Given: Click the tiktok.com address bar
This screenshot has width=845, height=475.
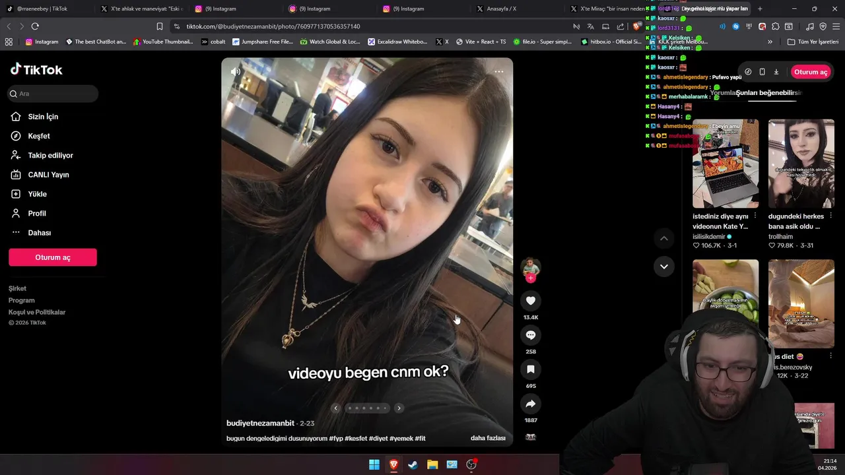Looking at the screenshot, I should tap(370, 26).
